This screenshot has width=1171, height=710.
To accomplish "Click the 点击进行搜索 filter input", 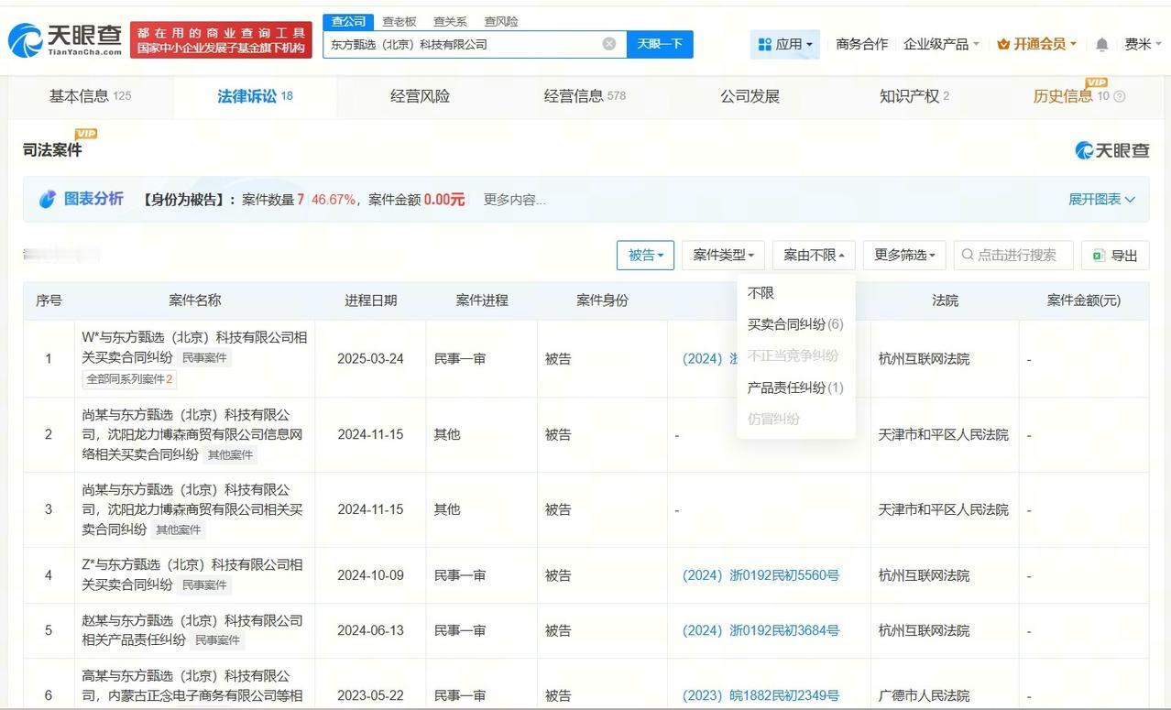I will 1013,256.
